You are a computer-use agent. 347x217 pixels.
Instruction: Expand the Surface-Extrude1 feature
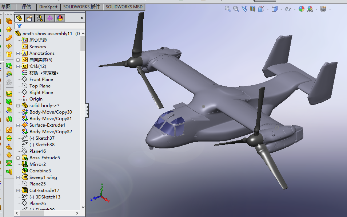pos(18,125)
